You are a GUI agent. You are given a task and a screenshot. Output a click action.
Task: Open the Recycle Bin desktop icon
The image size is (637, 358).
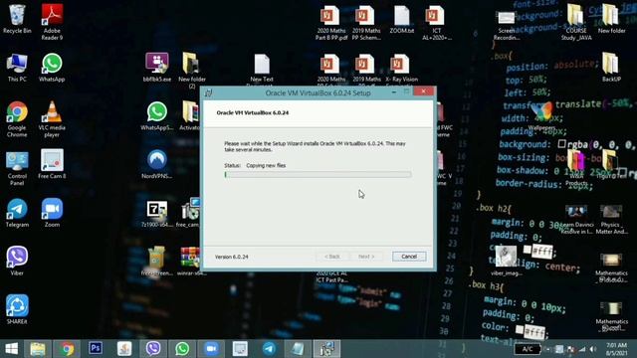[17, 19]
